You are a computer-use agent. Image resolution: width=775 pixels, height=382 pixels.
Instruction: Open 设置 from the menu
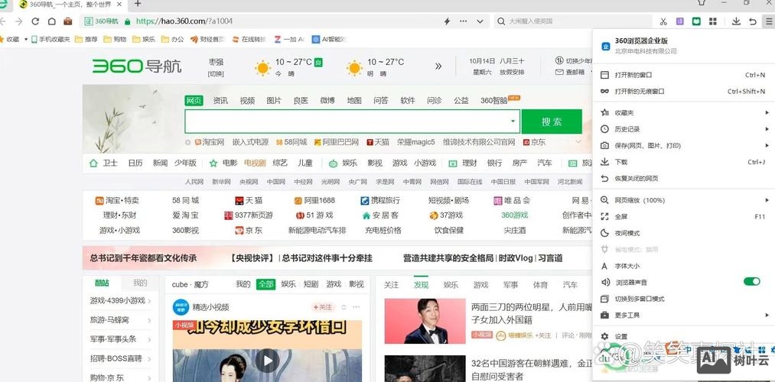pyautogui.click(x=683, y=336)
